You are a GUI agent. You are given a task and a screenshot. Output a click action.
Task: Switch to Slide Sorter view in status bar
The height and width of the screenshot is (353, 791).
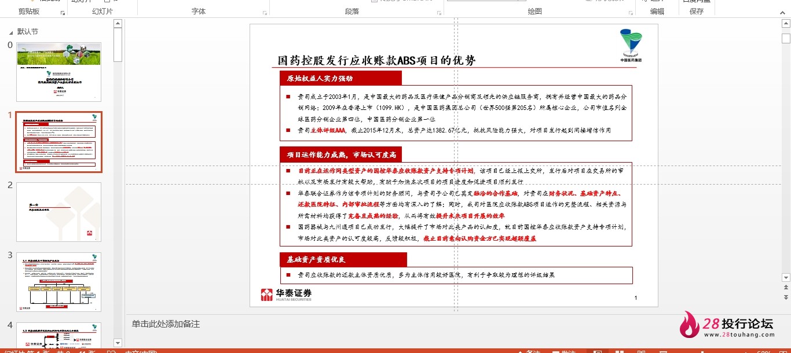click(x=619, y=351)
